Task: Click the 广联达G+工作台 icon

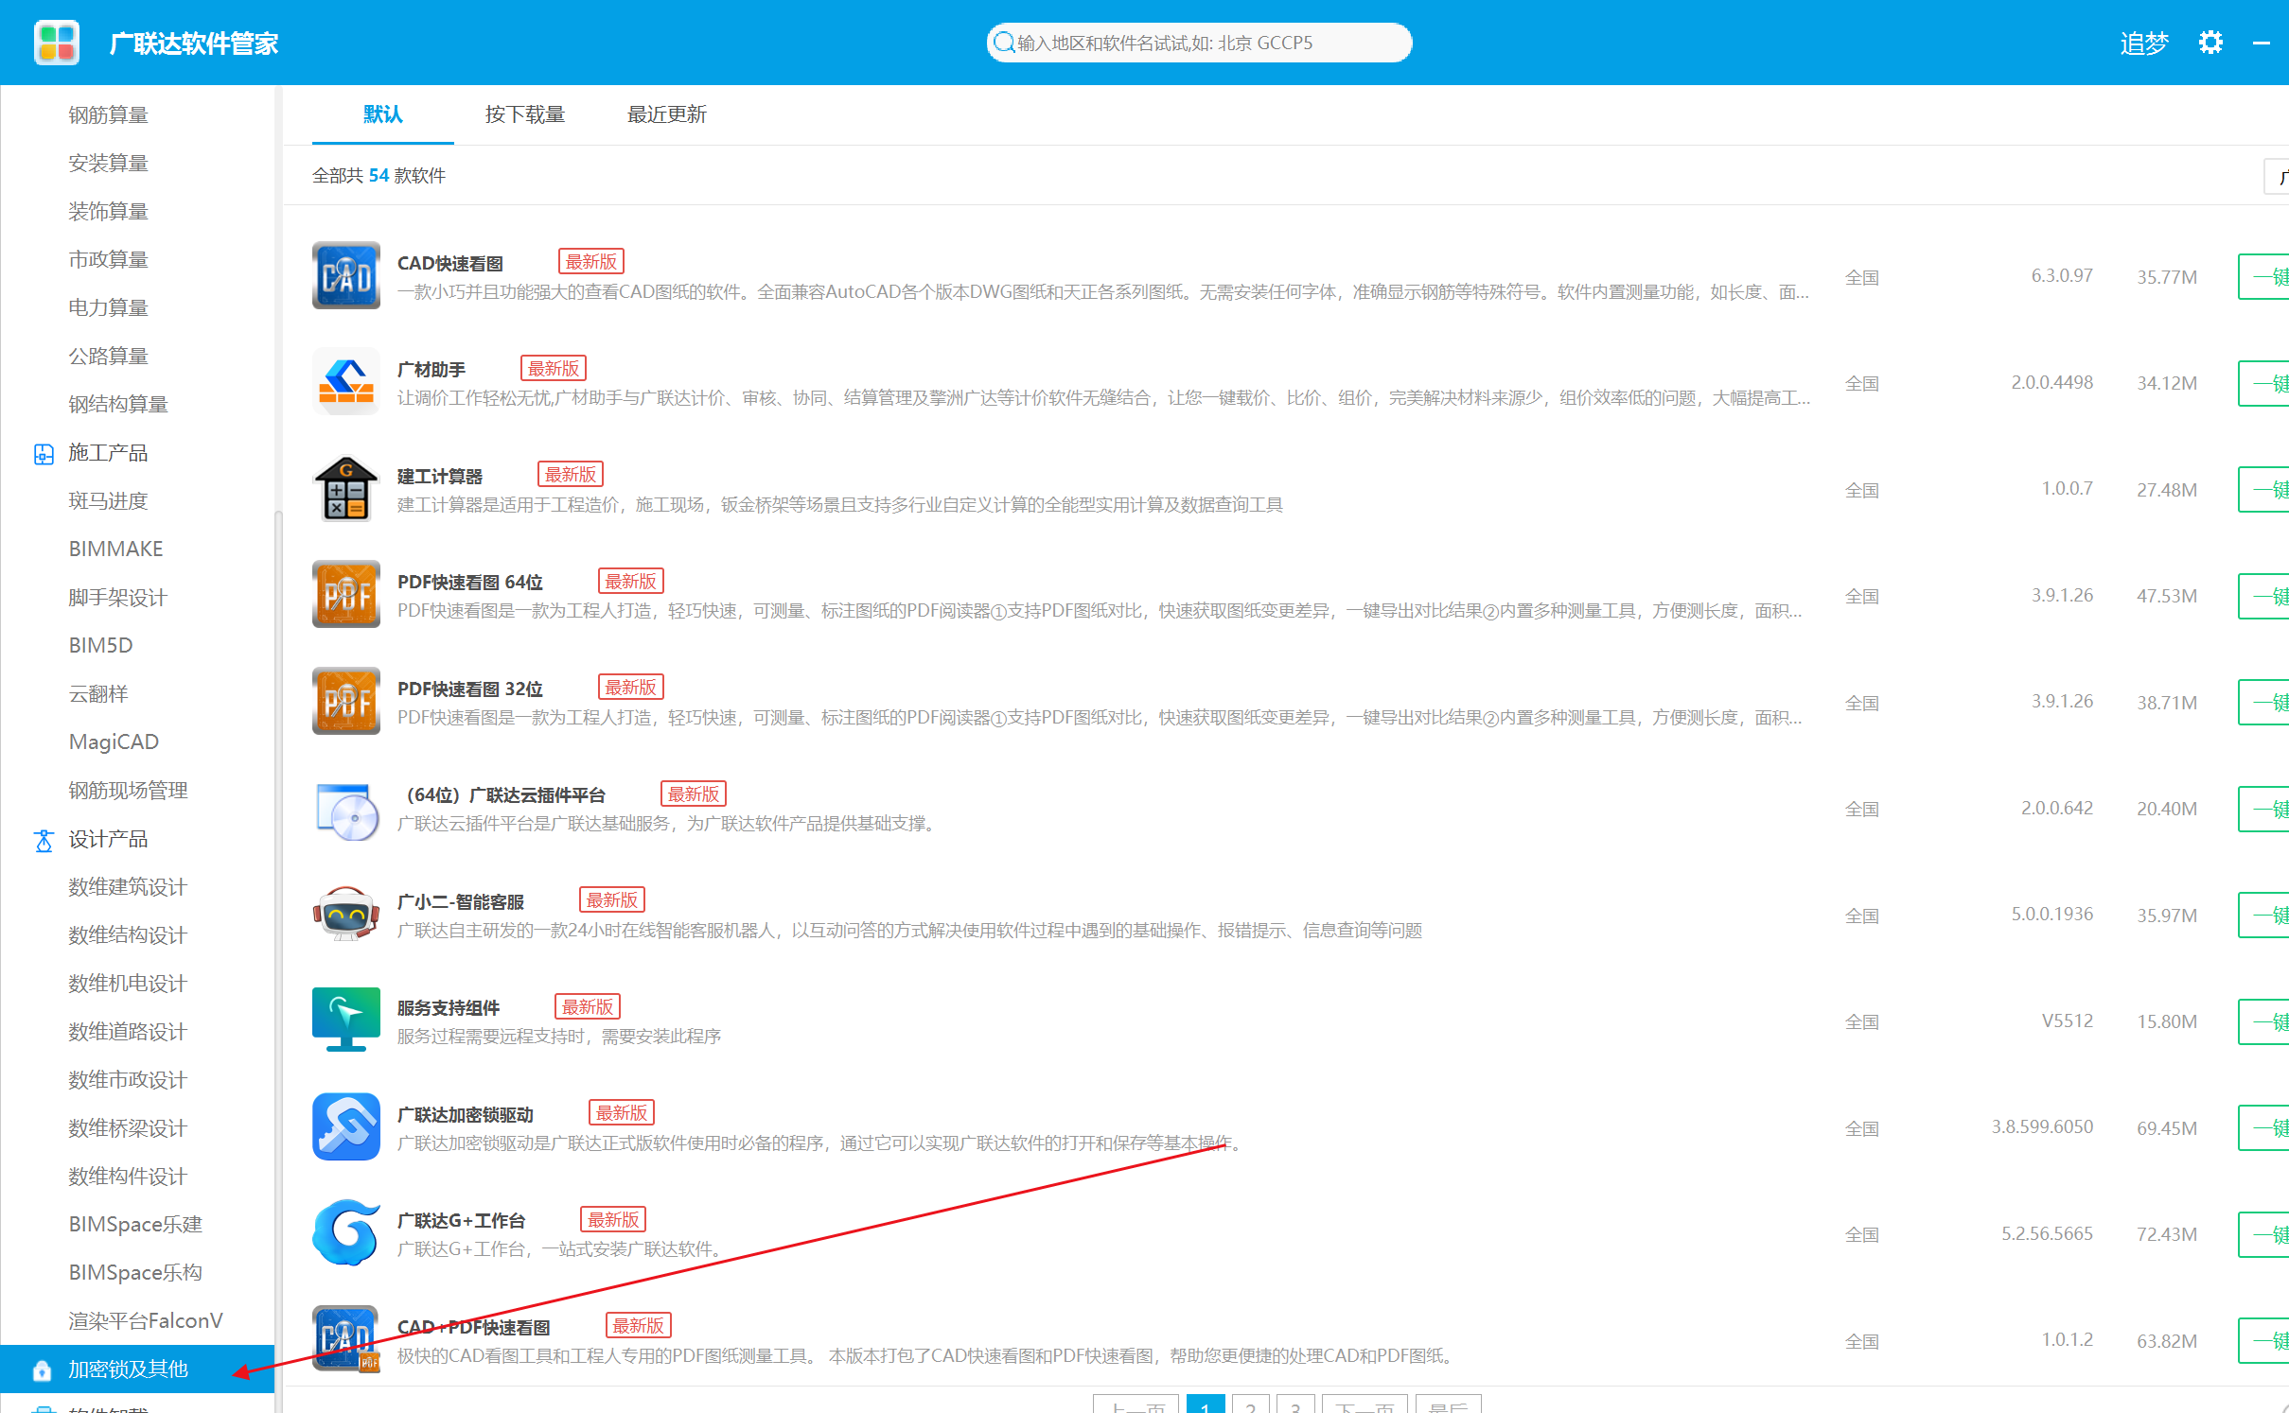Action: pos(346,1233)
